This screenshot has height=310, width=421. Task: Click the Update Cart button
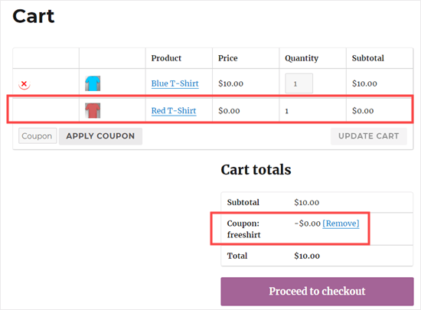pos(369,136)
